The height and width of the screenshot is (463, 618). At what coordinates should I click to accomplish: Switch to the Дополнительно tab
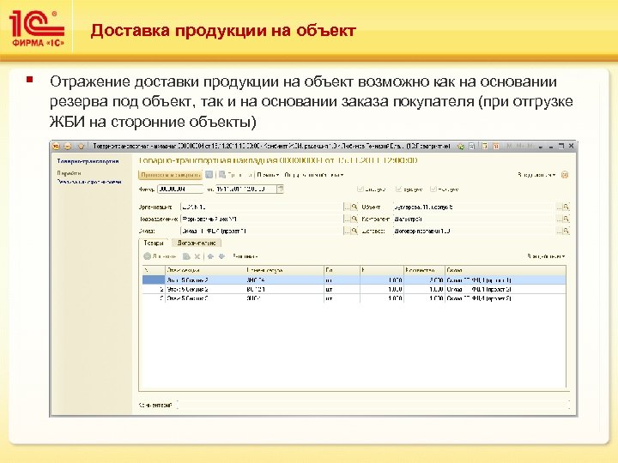coord(197,243)
